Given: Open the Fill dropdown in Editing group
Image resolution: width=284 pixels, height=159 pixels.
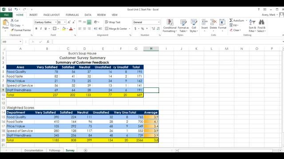Looking at the screenshot, I should (234, 25).
